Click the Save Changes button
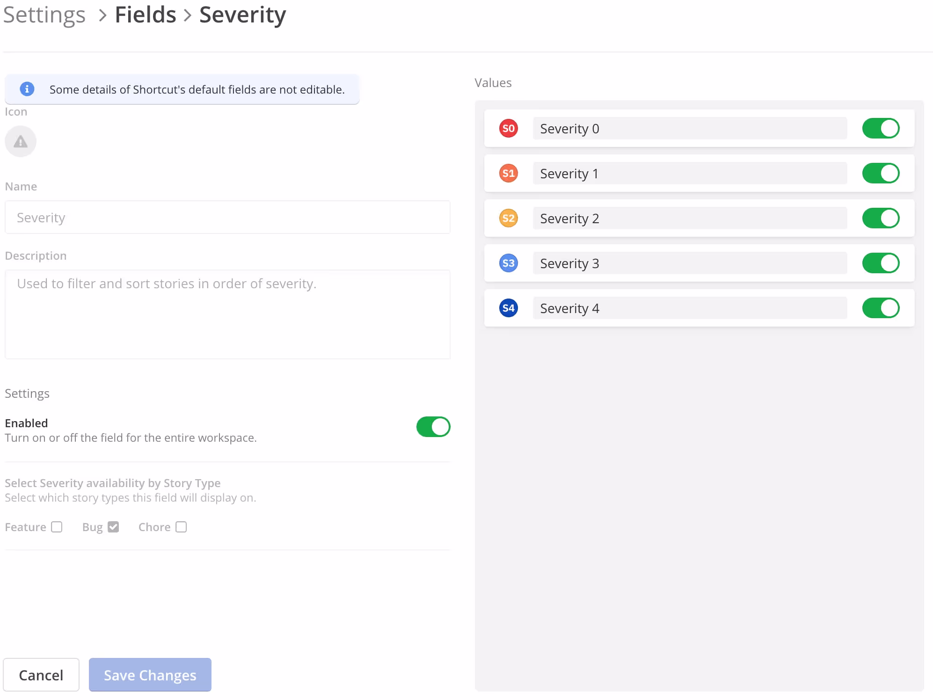 tap(150, 675)
